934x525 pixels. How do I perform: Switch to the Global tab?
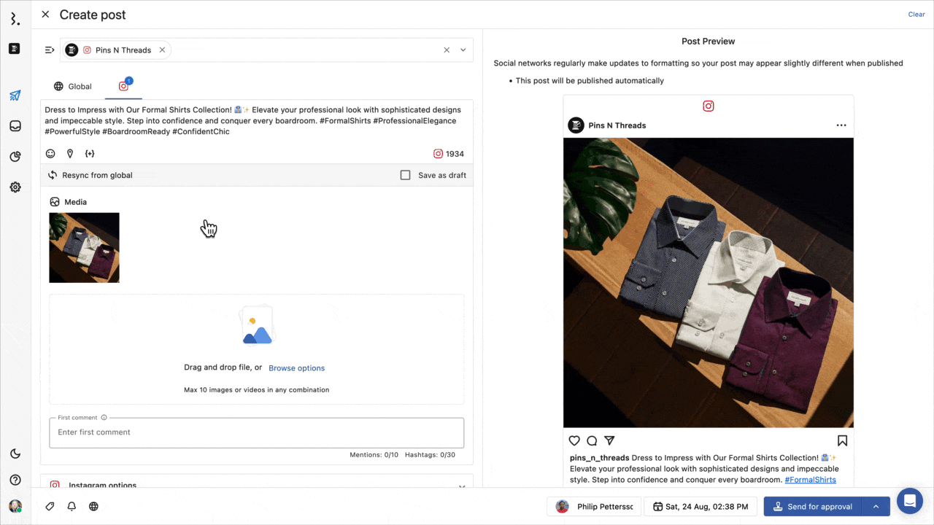pos(72,86)
